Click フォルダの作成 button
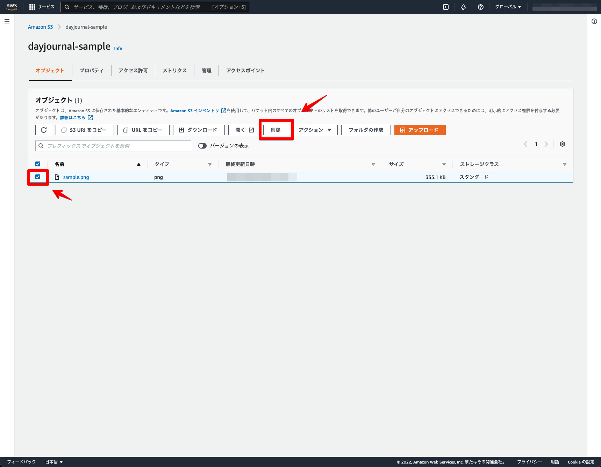This screenshot has height=467, width=601. pyautogui.click(x=366, y=130)
